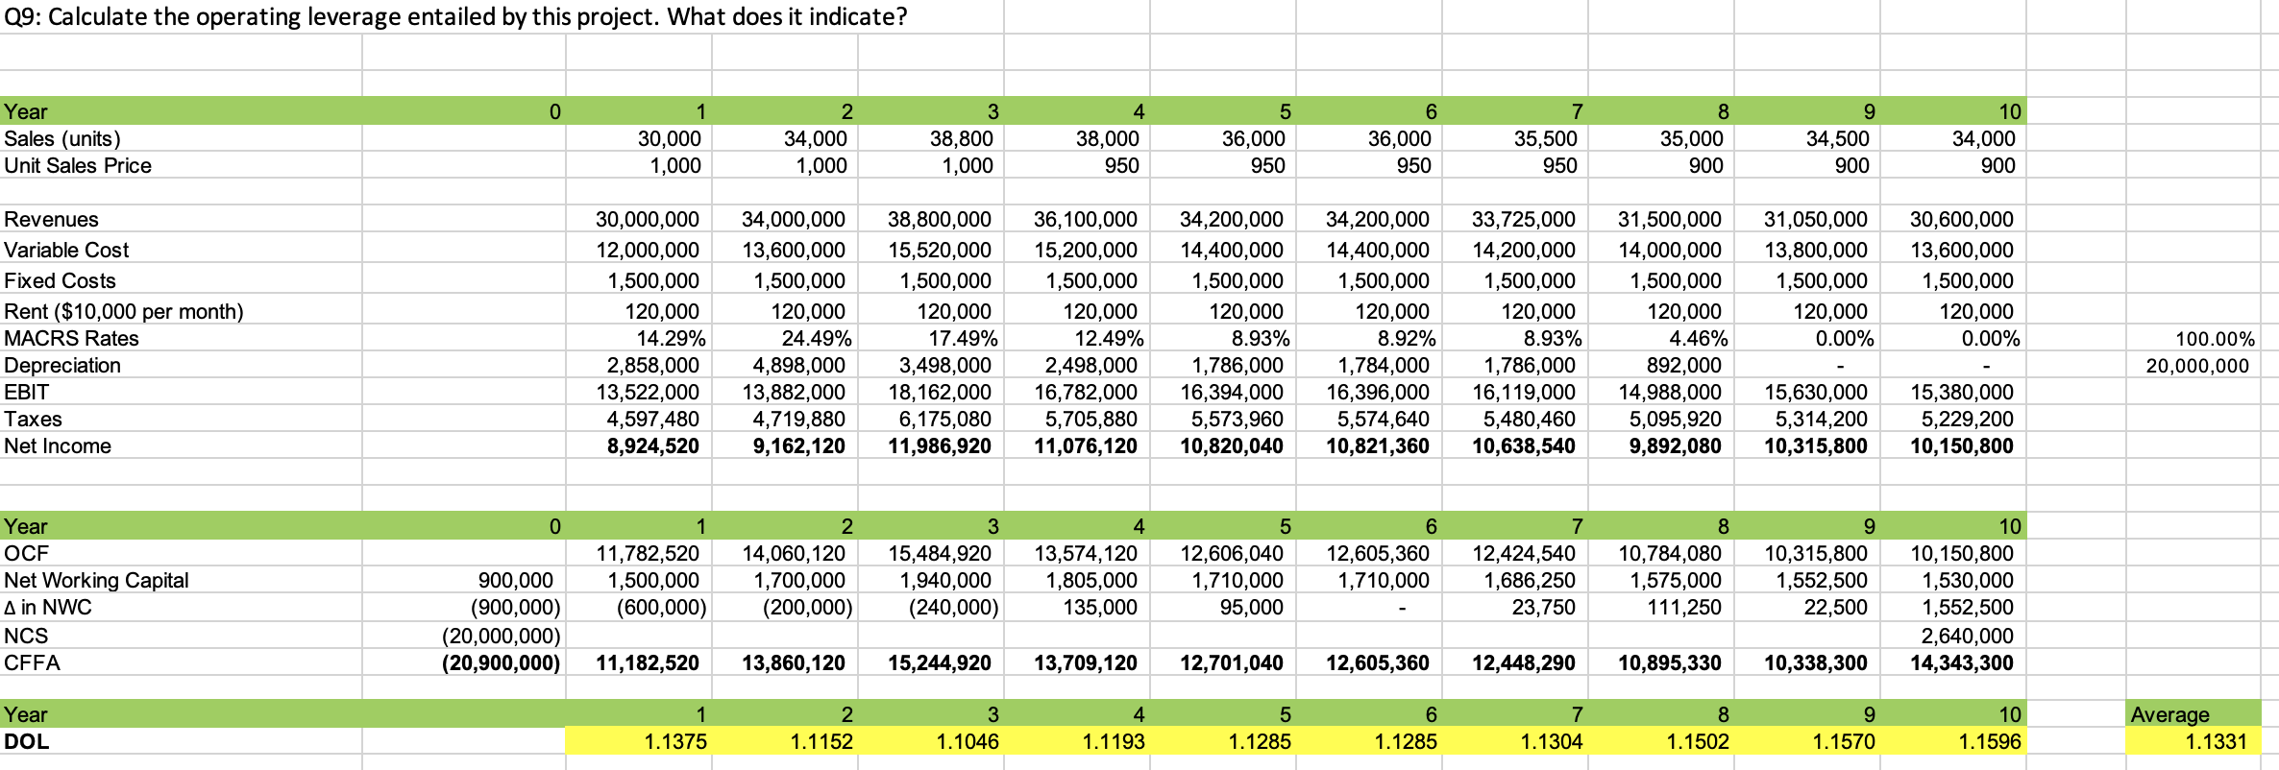Select DOL value 1.1304
This screenshot has width=2279, height=770.
pos(1515,741)
